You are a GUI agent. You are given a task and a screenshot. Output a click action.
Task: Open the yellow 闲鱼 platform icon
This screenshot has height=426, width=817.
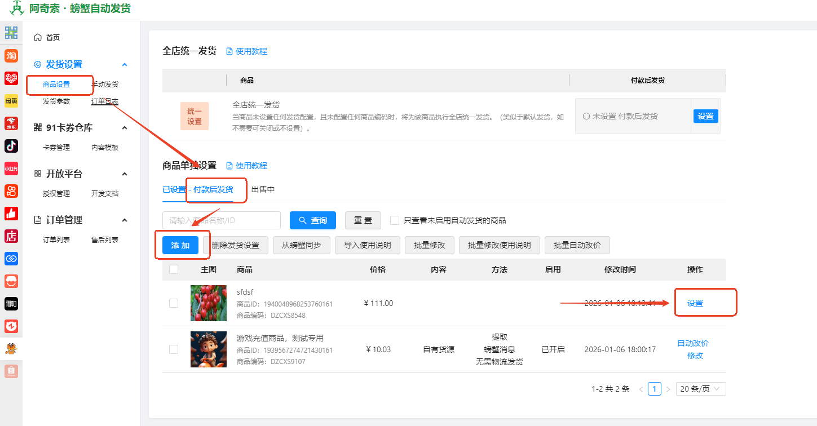click(11, 101)
